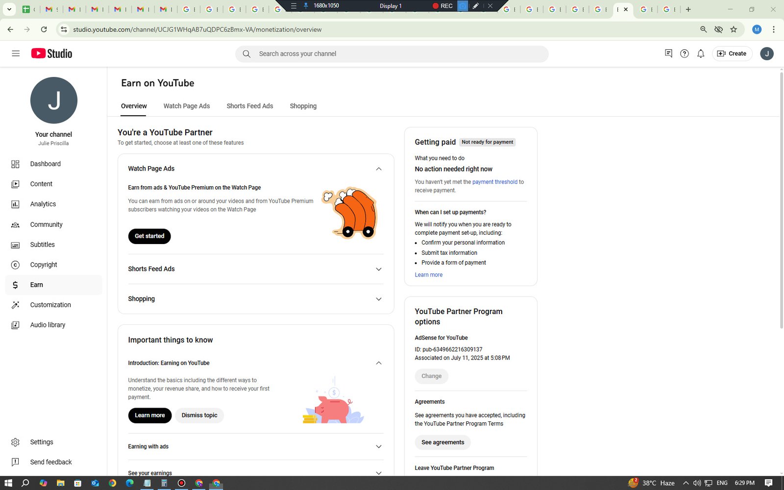Open the hamburger navigation menu
The height and width of the screenshot is (490, 784).
coord(16,53)
